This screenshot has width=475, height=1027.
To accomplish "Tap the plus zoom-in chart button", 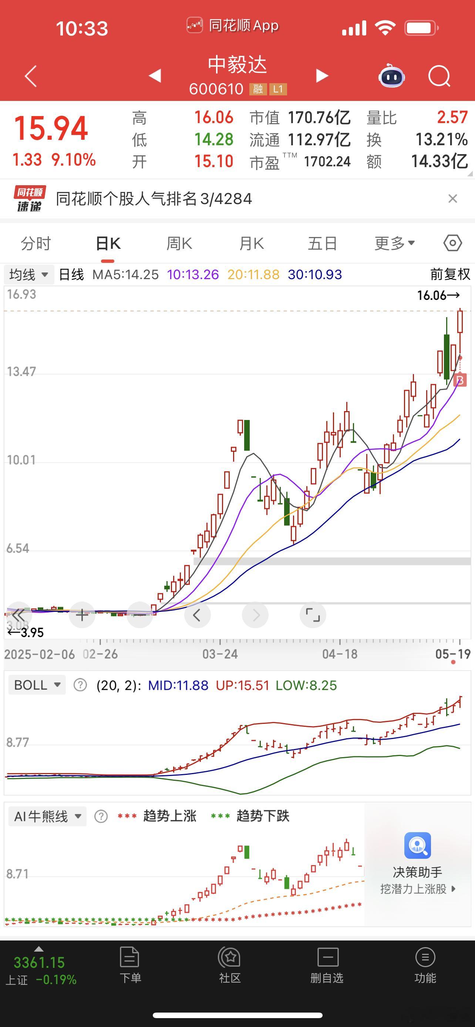I will point(82,615).
